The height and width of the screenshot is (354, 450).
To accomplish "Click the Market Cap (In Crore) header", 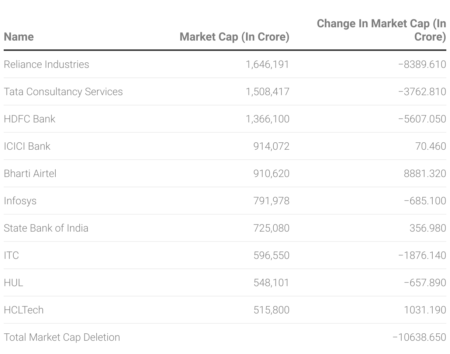I will (234, 37).
